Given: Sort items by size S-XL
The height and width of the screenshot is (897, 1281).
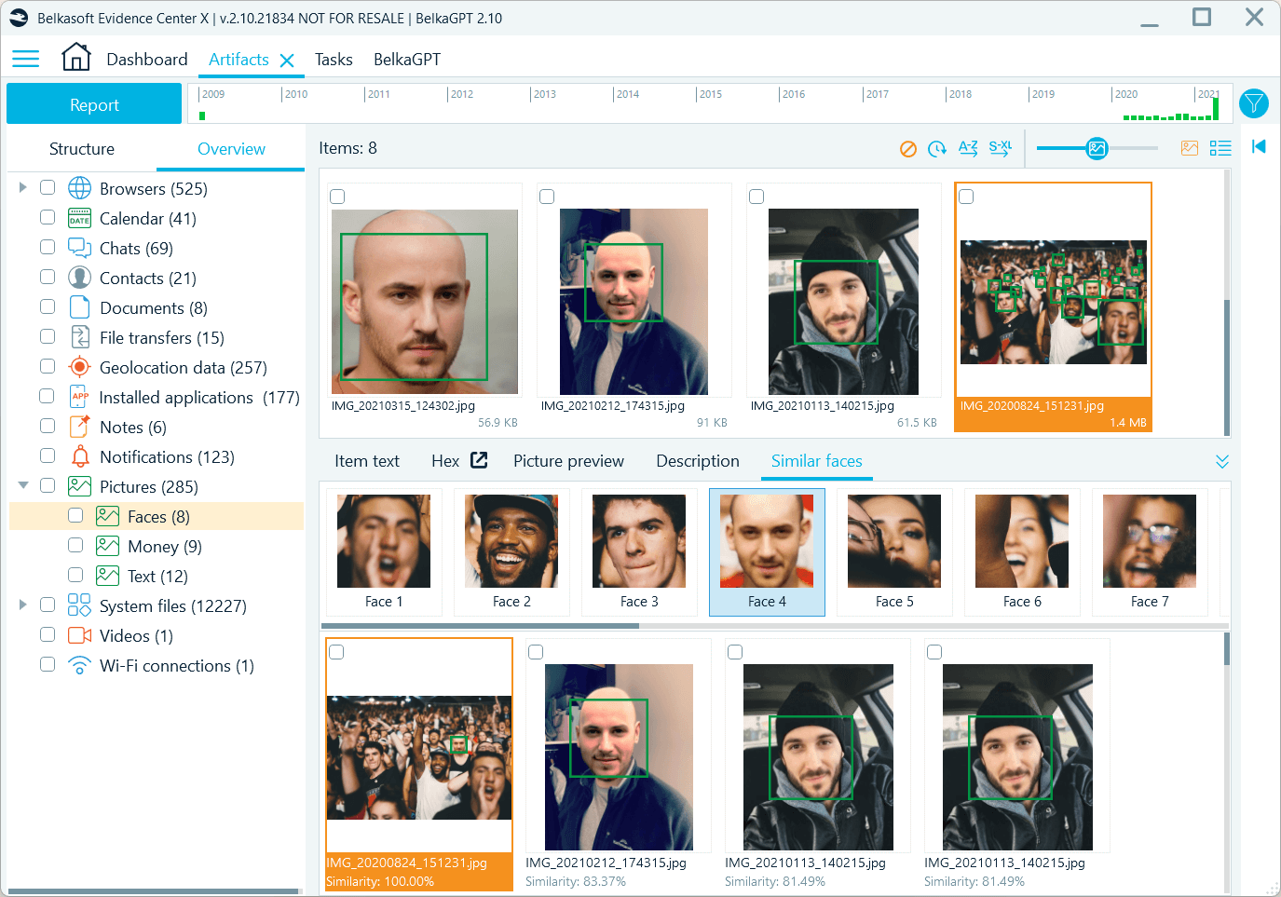Looking at the screenshot, I should (x=1000, y=148).
